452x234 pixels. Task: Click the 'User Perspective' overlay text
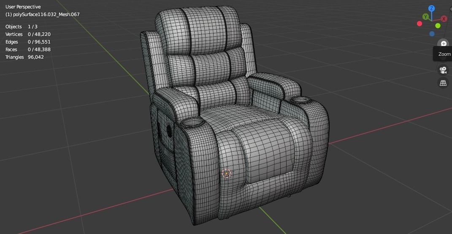(23, 7)
